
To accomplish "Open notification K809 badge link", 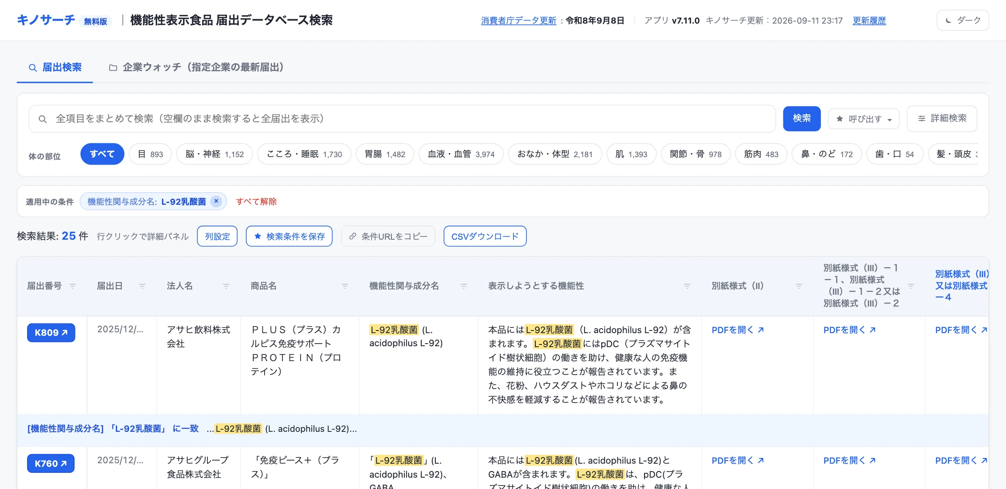I will coord(51,333).
